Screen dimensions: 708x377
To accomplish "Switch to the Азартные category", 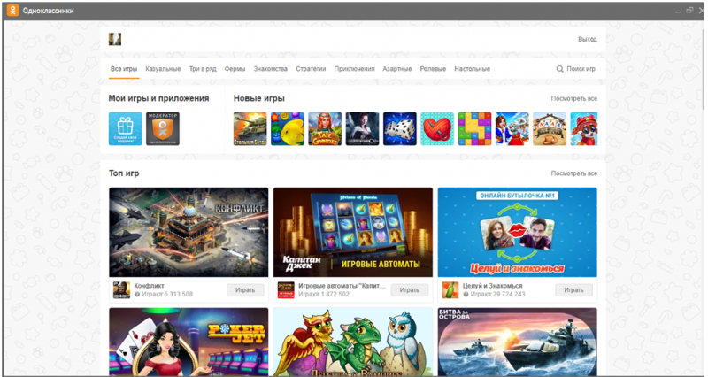I will 396,69.
